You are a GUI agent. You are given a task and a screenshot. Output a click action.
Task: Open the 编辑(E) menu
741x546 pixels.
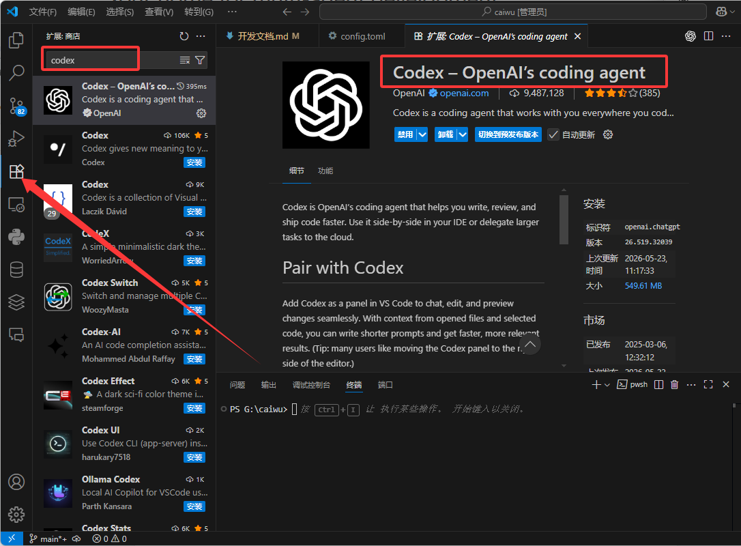81,12
